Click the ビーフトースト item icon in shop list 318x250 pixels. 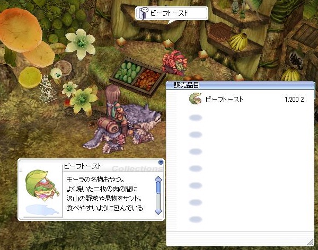195,99
